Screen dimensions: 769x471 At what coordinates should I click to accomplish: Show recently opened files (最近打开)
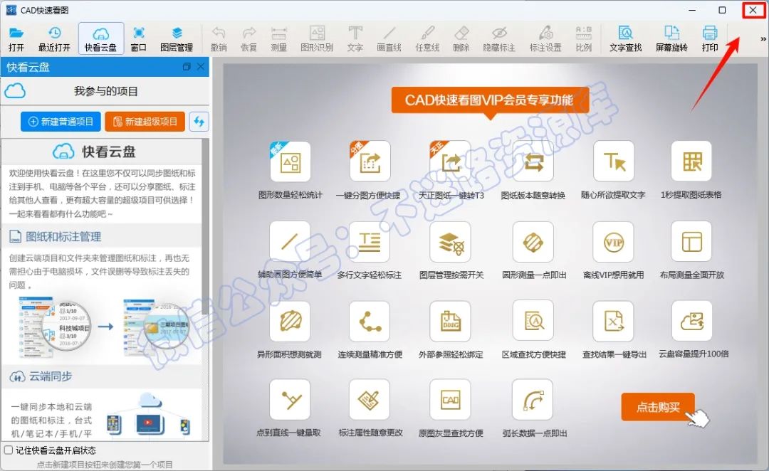pos(54,39)
